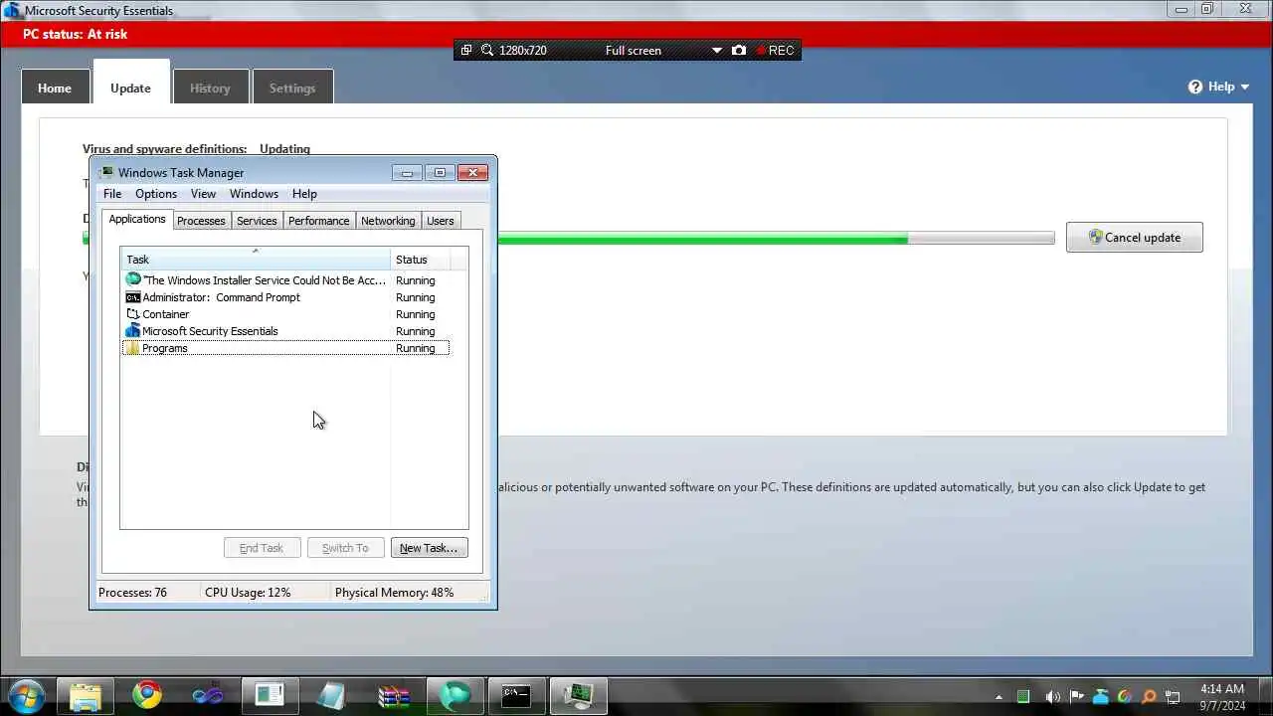Click the network tray icon

pos(1174,696)
